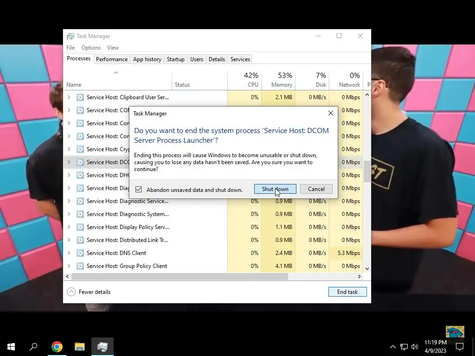Screen dimensions: 475x356
Task: Open taskbar search
Action: (x=33, y=347)
